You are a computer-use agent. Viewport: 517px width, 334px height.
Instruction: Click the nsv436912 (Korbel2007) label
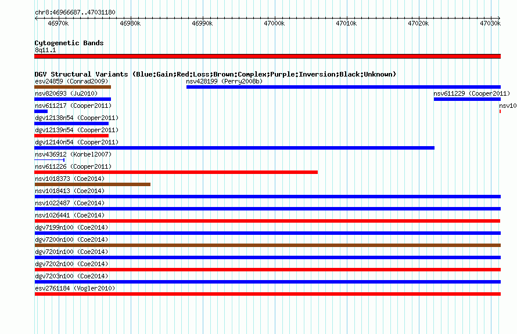point(73,154)
